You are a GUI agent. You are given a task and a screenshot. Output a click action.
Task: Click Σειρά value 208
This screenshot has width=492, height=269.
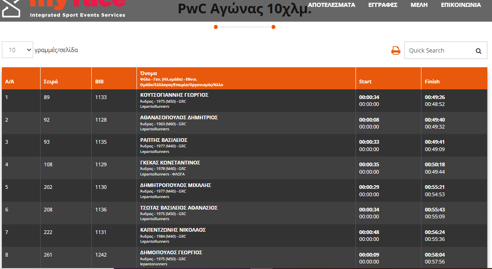[48, 210]
